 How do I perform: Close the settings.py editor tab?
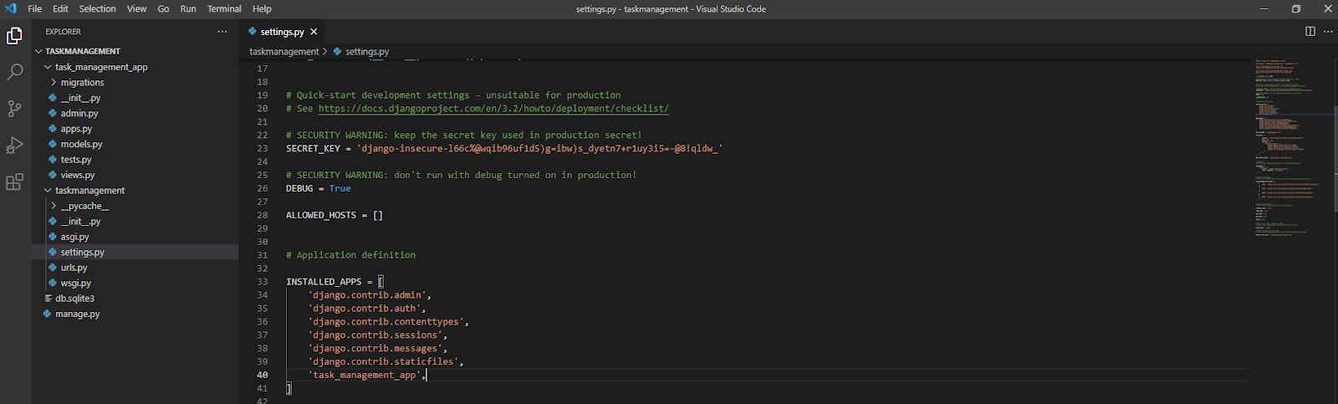(314, 32)
